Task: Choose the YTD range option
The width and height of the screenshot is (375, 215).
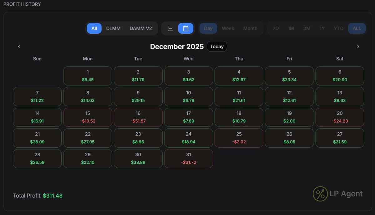Action: (338, 28)
